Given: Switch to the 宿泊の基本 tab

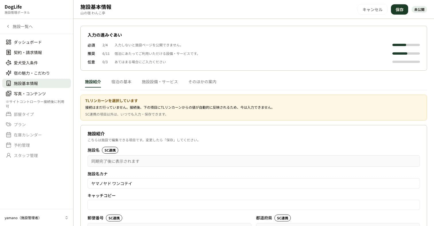Looking at the screenshot, I should (121, 82).
